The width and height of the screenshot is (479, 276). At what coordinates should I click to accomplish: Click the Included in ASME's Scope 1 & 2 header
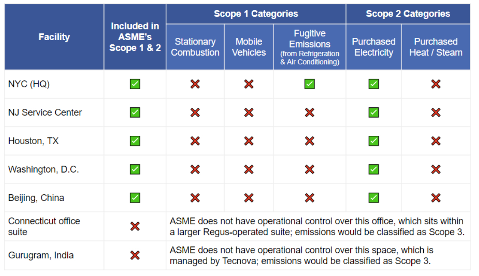(135, 37)
